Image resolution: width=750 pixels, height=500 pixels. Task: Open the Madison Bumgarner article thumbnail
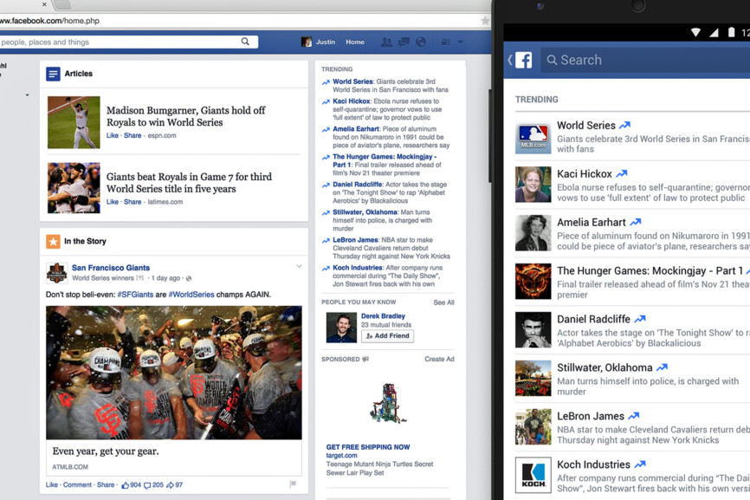tap(74, 122)
